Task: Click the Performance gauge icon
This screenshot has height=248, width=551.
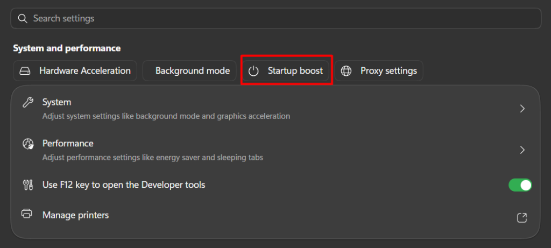Action: 28,144
